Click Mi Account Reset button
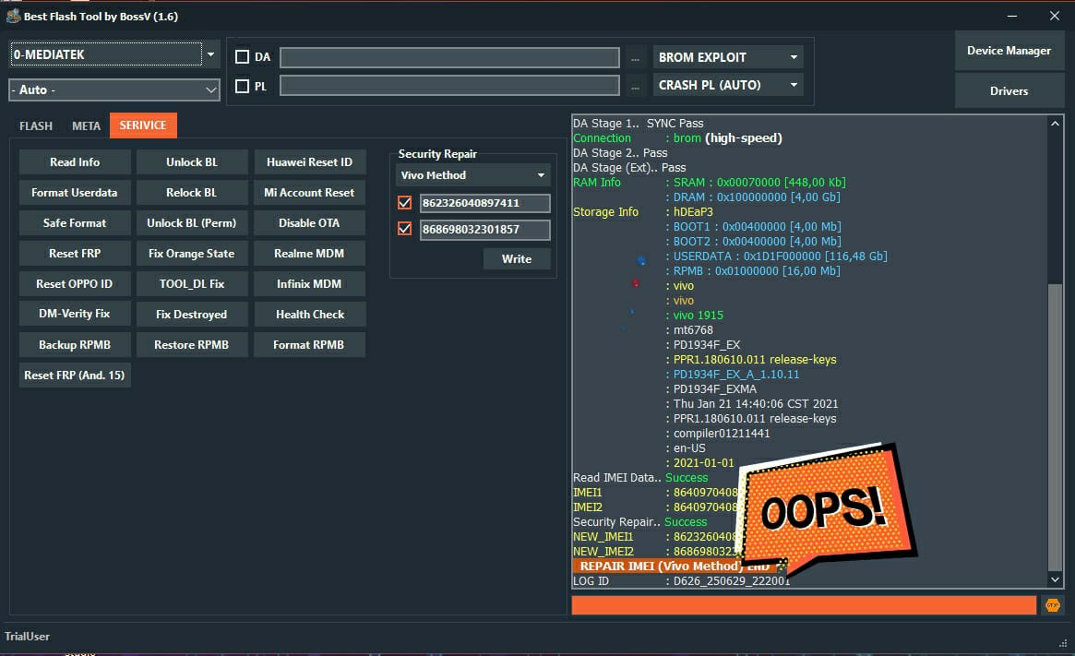The image size is (1075, 656). tap(309, 193)
